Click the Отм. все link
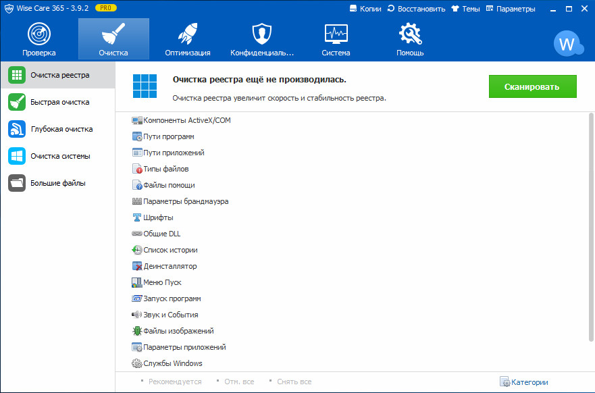This screenshot has width=595, height=393. [239, 382]
